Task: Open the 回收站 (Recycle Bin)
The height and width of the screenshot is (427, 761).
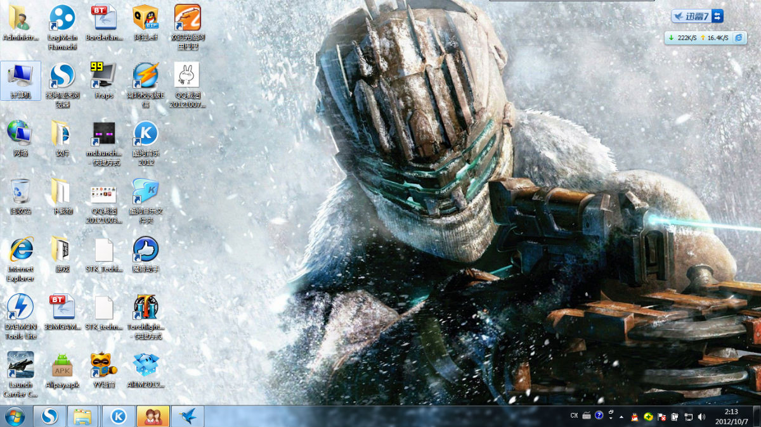Action: tap(20, 196)
